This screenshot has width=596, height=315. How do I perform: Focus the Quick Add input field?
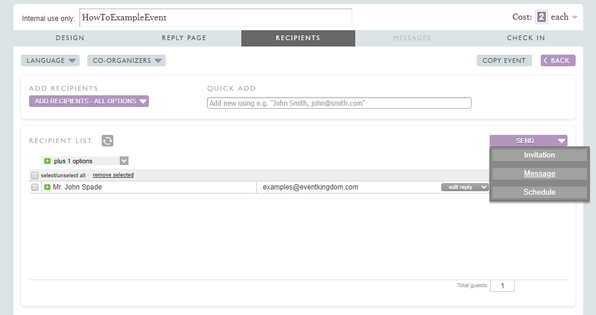click(339, 103)
